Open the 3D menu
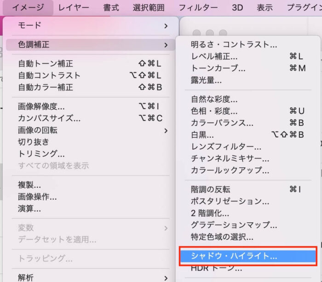Viewport: 322px width, 282px height. 237,8
